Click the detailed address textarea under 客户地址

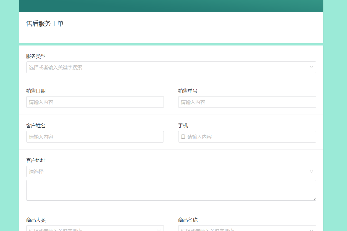(171, 190)
